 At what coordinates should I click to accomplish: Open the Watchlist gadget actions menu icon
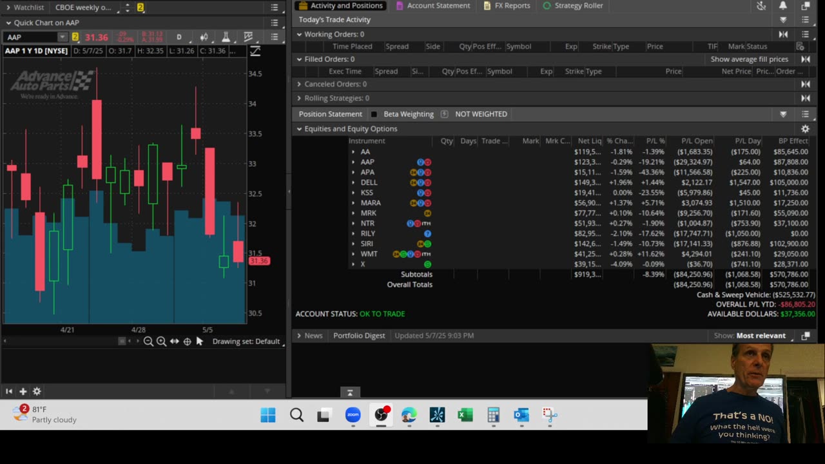click(x=275, y=7)
